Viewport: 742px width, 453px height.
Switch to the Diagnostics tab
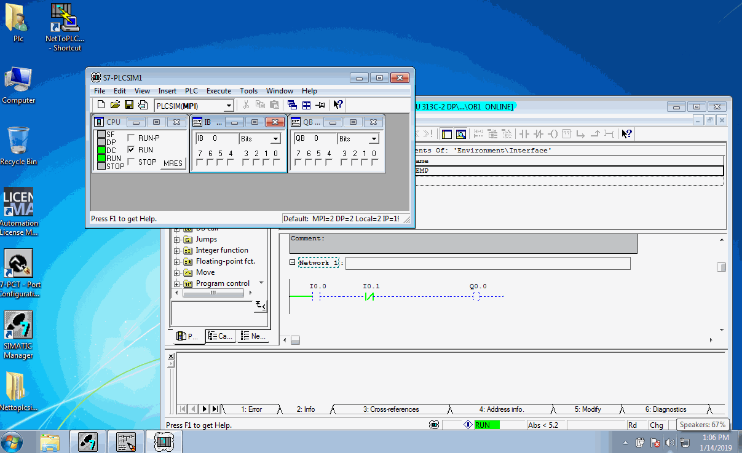click(x=665, y=409)
